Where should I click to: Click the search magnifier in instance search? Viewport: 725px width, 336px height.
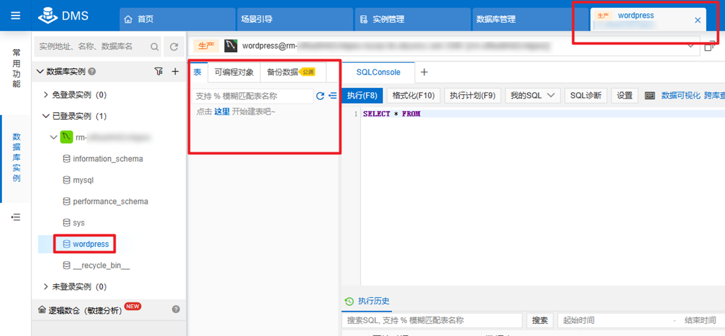pos(154,47)
